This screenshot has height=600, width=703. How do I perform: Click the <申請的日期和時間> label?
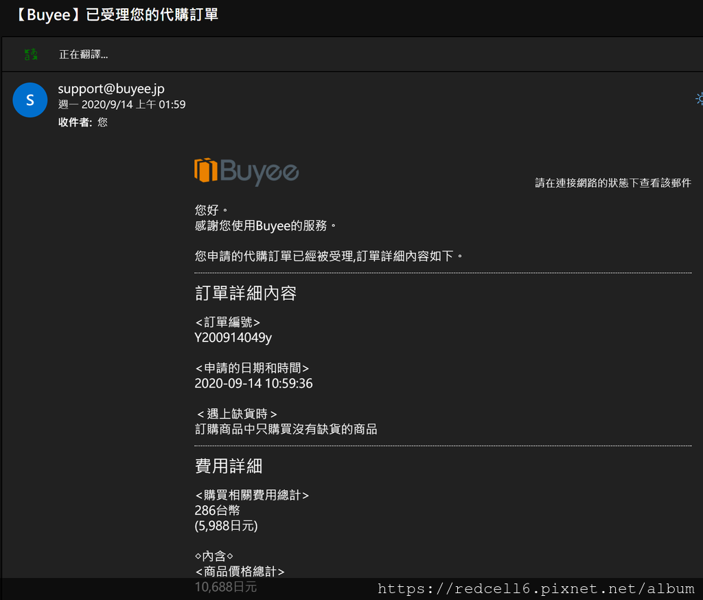click(x=252, y=368)
